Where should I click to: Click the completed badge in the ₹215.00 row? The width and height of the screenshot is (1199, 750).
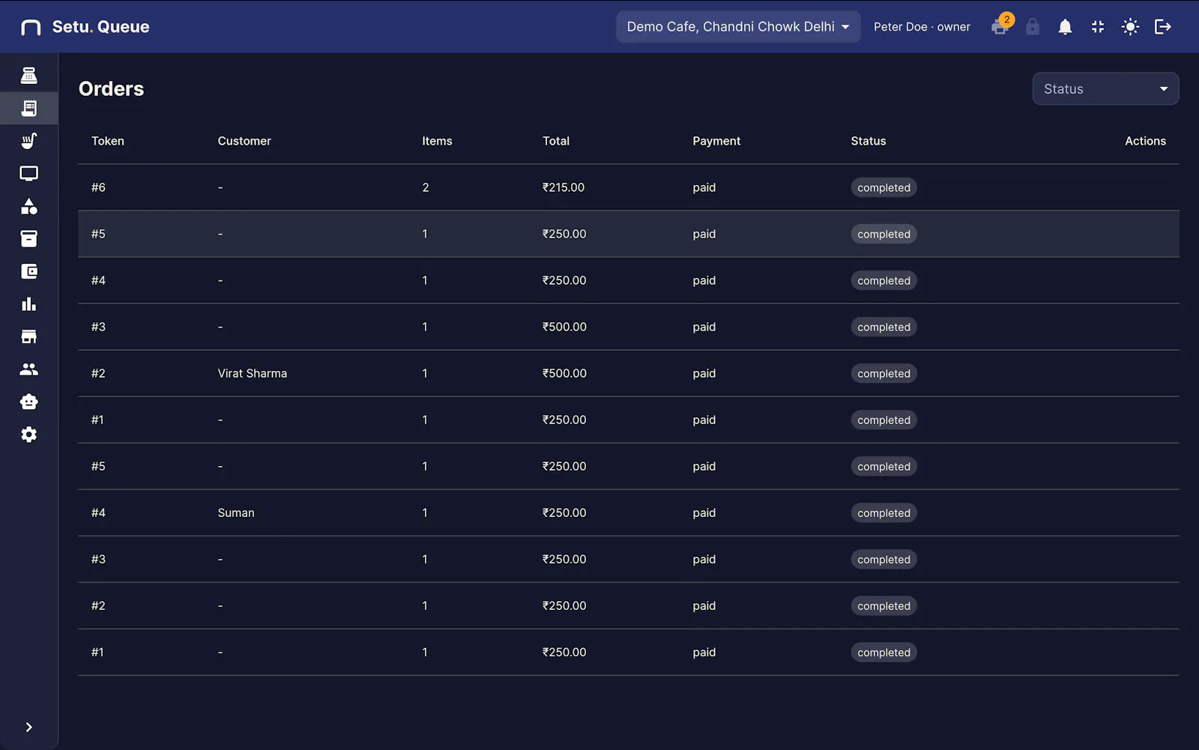[884, 187]
